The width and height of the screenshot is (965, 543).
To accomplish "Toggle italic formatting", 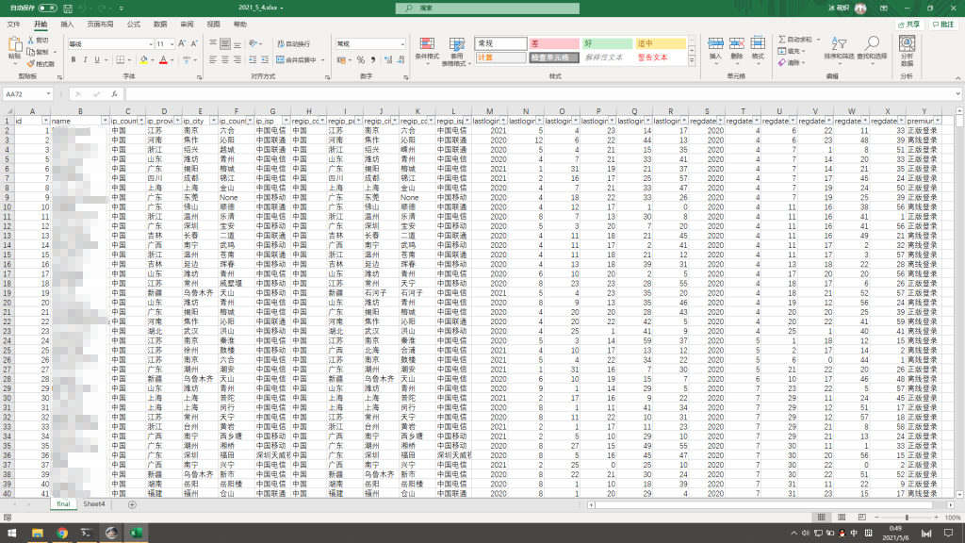I will pyautogui.click(x=85, y=59).
